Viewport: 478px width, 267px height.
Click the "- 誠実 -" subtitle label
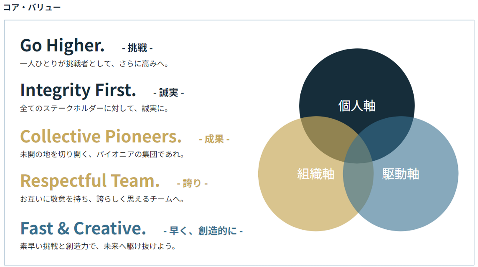click(169, 93)
